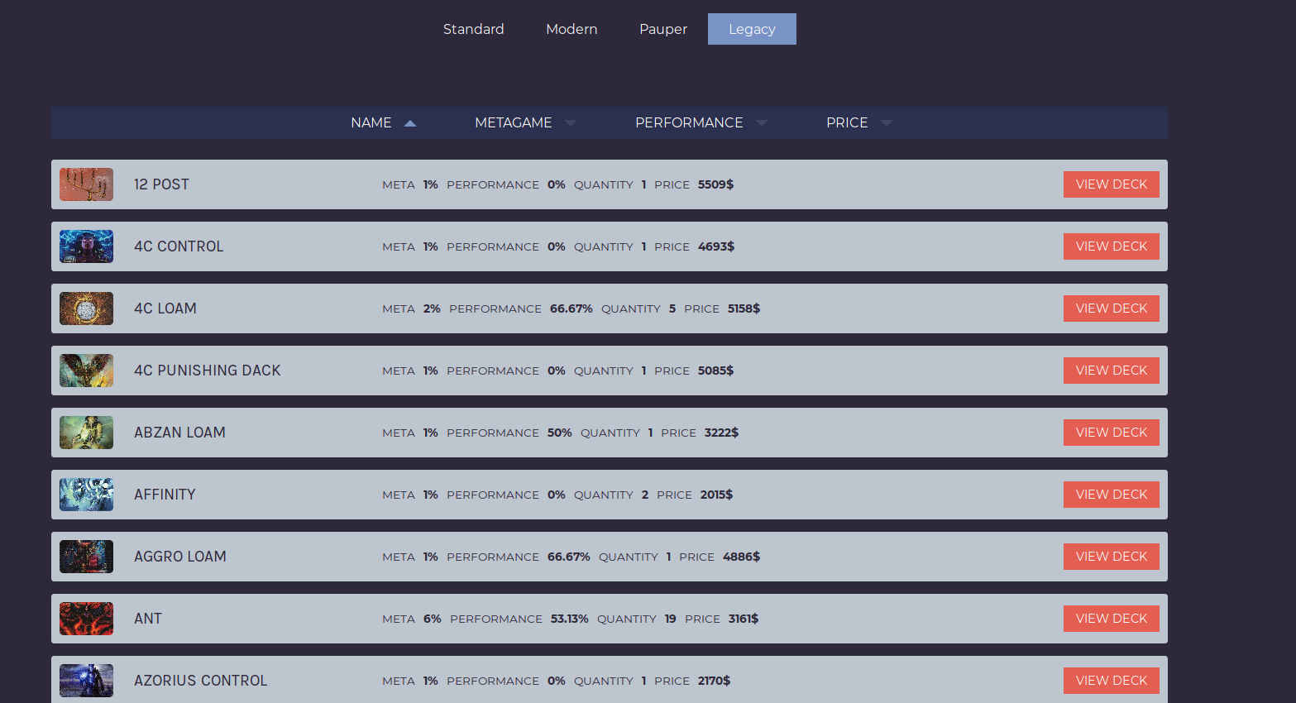View deck for ANT

[x=1111, y=619]
